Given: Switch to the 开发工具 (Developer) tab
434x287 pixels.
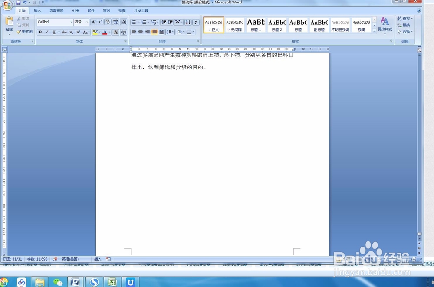Looking at the screenshot, I should (141, 10).
